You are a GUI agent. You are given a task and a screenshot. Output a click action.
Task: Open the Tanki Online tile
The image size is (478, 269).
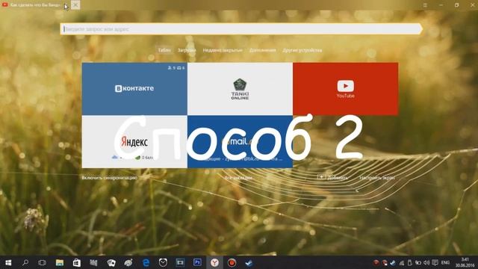click(x=240, y=89)
